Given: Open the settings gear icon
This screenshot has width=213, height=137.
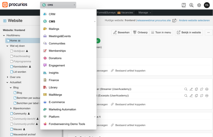Looking at the screenshot, I should pyautogui.click(x=199, y=5).
